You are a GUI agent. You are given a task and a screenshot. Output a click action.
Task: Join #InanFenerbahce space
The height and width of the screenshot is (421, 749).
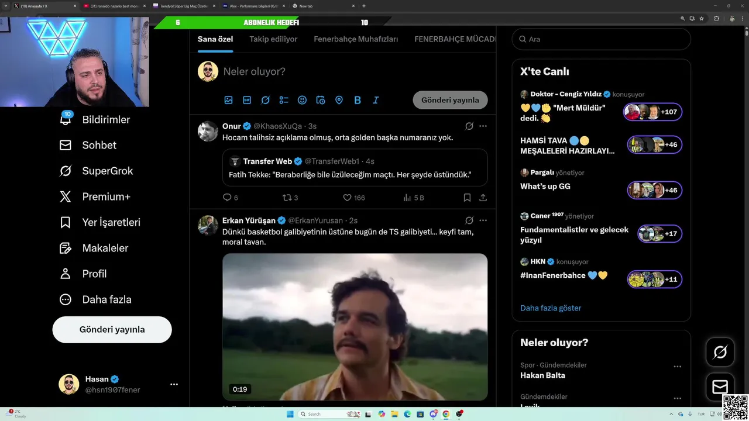click(654, 279)
